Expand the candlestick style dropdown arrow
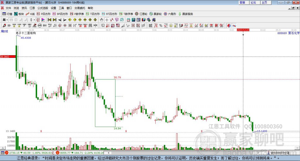 34,20
